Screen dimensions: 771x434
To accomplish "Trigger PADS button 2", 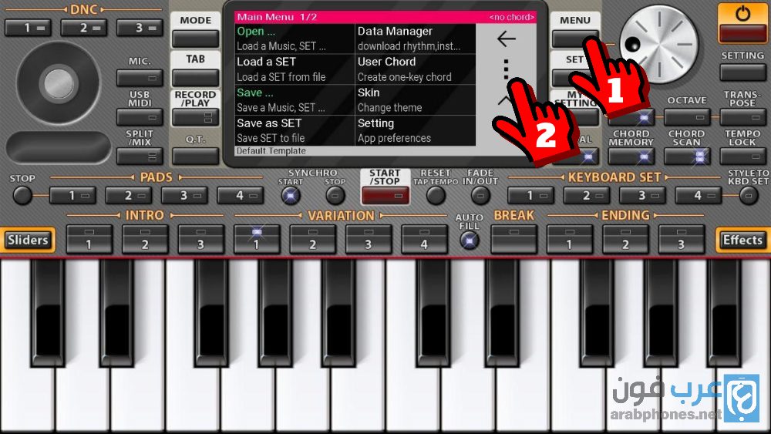I will click(x=128, y=196).
